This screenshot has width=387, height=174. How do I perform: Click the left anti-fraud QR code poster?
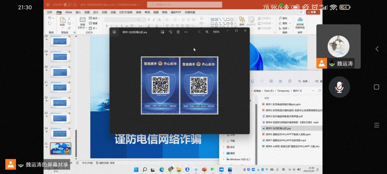(160, 85)
